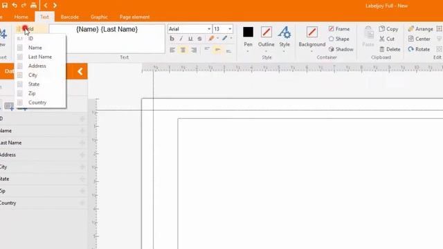The width and height of the screenshot is (443, 249).
Task: Click the Undo arrow icon
Action: coord(15,5)
